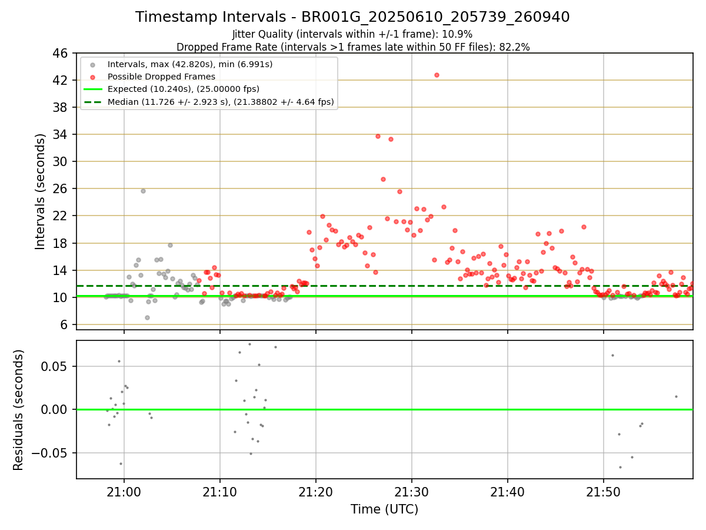The width and height of the screenshot is (706, 530).
Task: Click the dashed green line sample in legend
Action: click(93, 102)
